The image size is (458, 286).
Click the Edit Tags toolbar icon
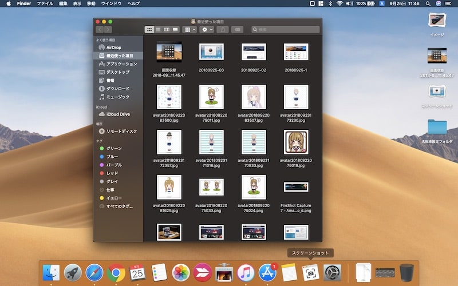[238, 29]
